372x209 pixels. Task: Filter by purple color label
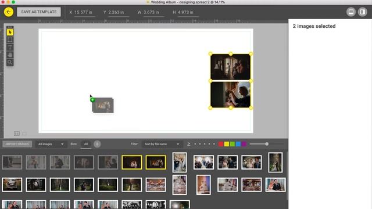click(244, 144)
